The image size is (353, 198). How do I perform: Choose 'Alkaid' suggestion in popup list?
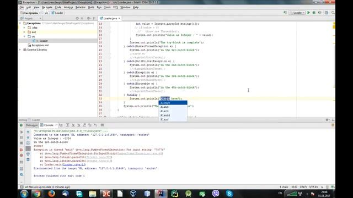point(173,115)
